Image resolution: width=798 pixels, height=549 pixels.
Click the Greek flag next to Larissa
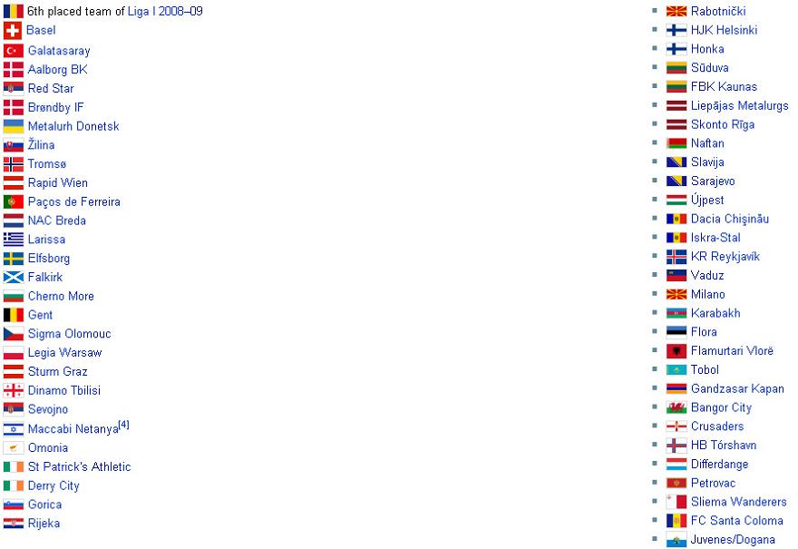pos(14,240)
